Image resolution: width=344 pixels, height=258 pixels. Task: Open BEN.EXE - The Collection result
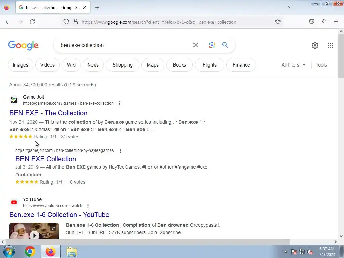click(x=48, y=113)
